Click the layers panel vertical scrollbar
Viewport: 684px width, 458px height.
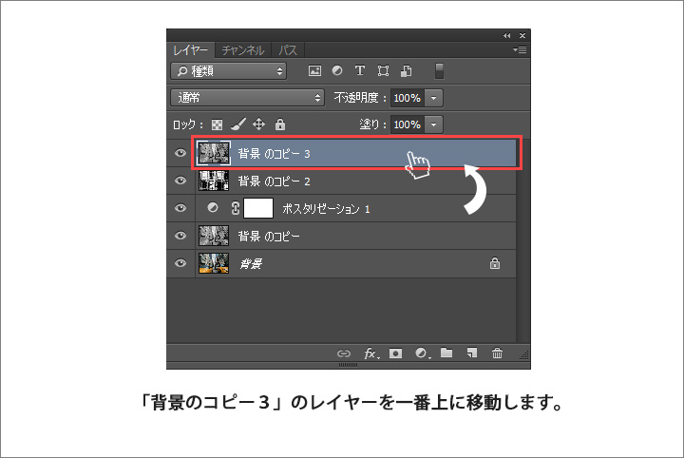pos(522,240)
